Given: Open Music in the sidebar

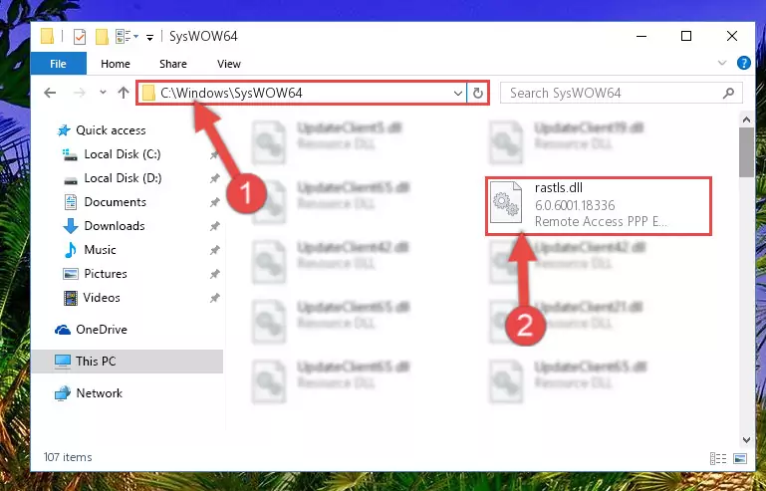Looking at the screenshot, I should click(100, 250).
